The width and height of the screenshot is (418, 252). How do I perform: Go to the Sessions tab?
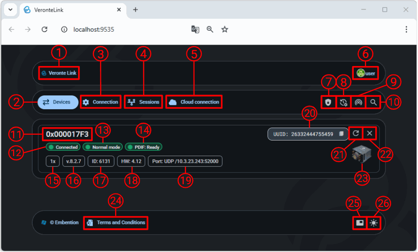click(x=144, y=102)
